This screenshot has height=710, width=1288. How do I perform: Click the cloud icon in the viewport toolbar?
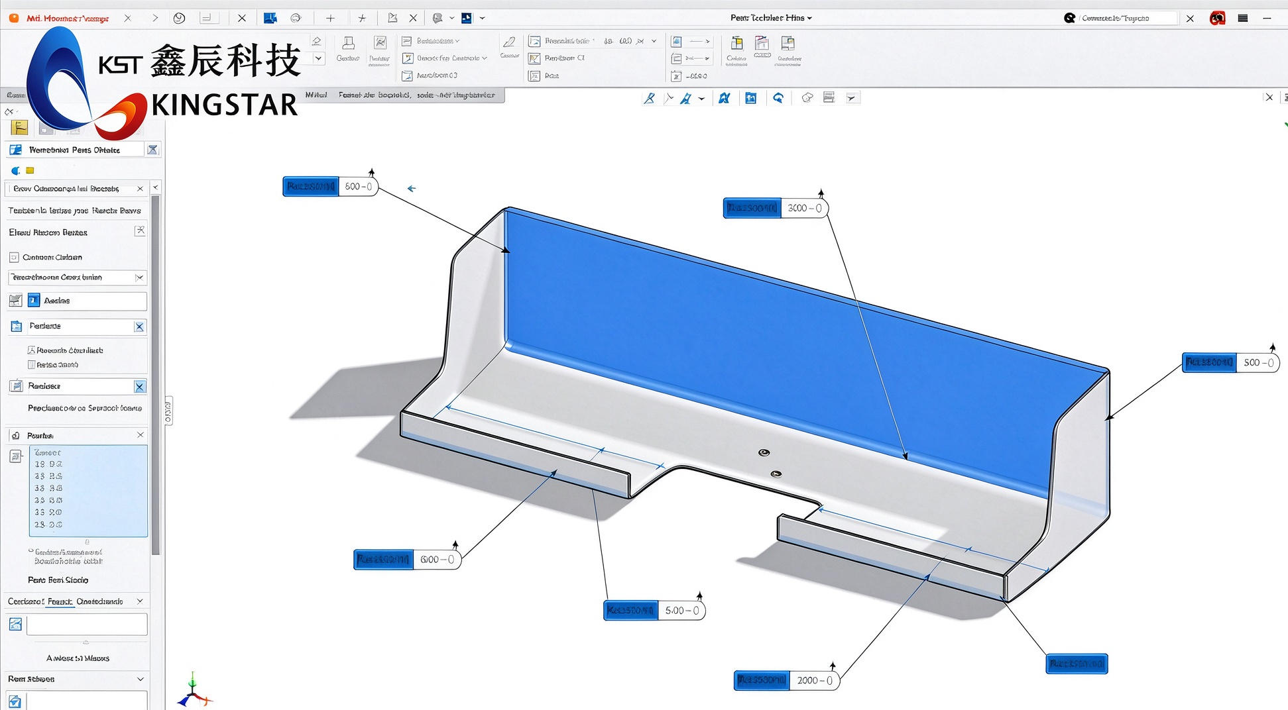807,98
